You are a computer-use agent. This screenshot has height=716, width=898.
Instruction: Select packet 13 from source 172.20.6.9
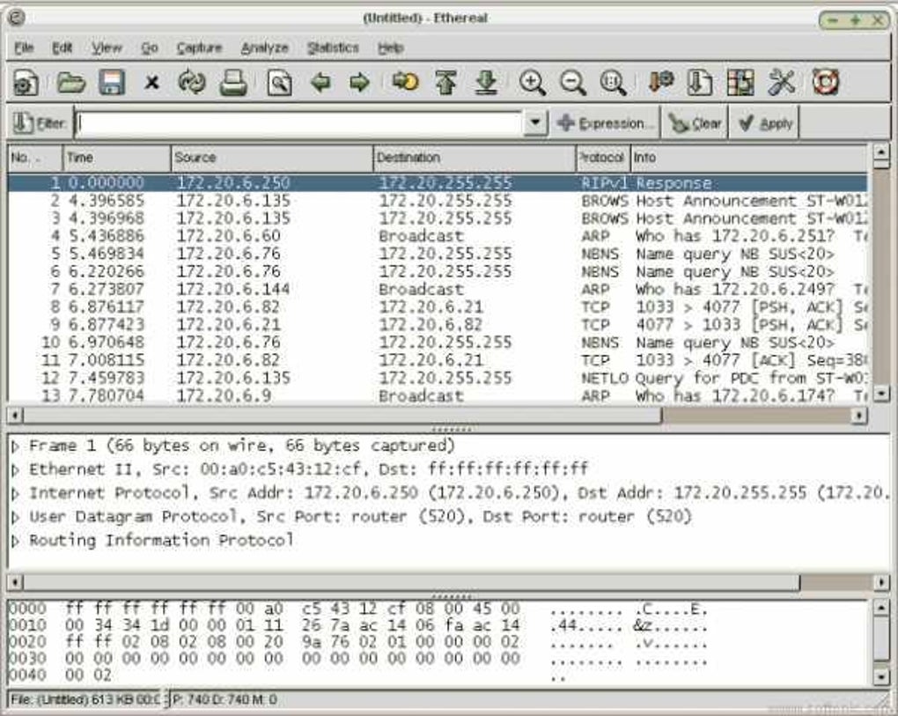pos(438,395)
